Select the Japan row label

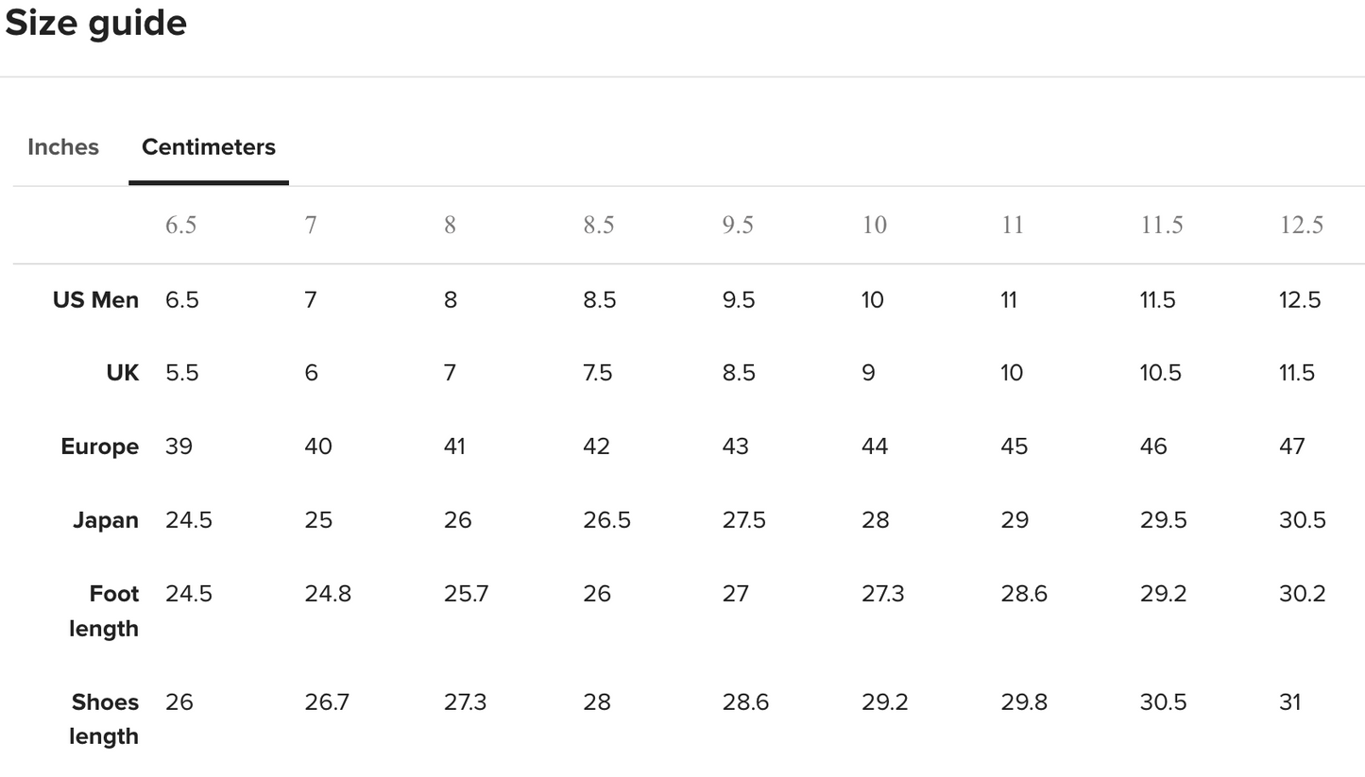106,520
